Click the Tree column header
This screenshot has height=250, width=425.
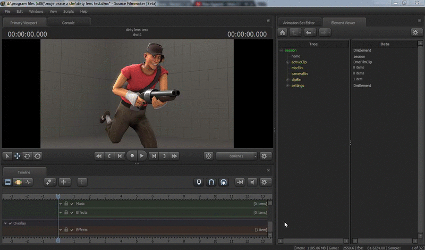click(x=313, y=44)
